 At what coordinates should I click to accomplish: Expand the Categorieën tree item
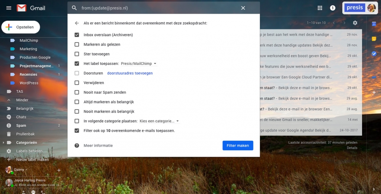click(3, 143)
